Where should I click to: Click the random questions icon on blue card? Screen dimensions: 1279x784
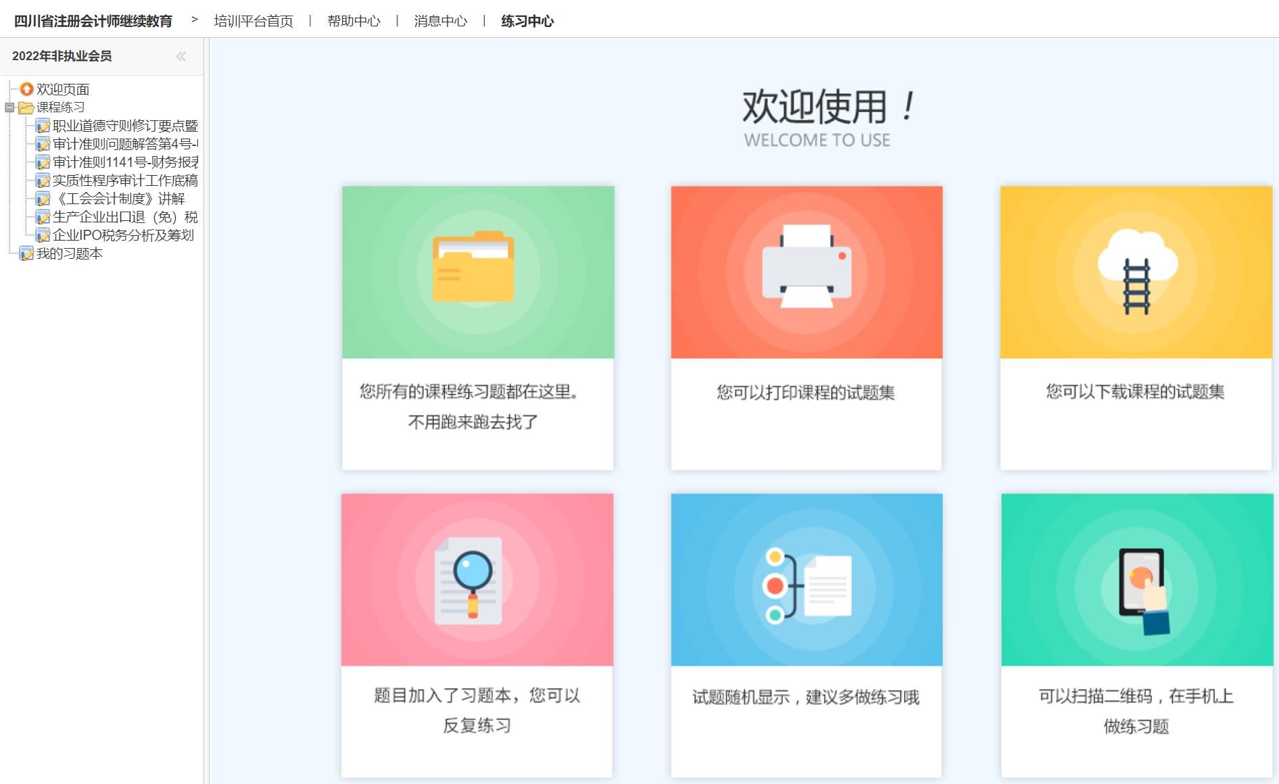806,585
